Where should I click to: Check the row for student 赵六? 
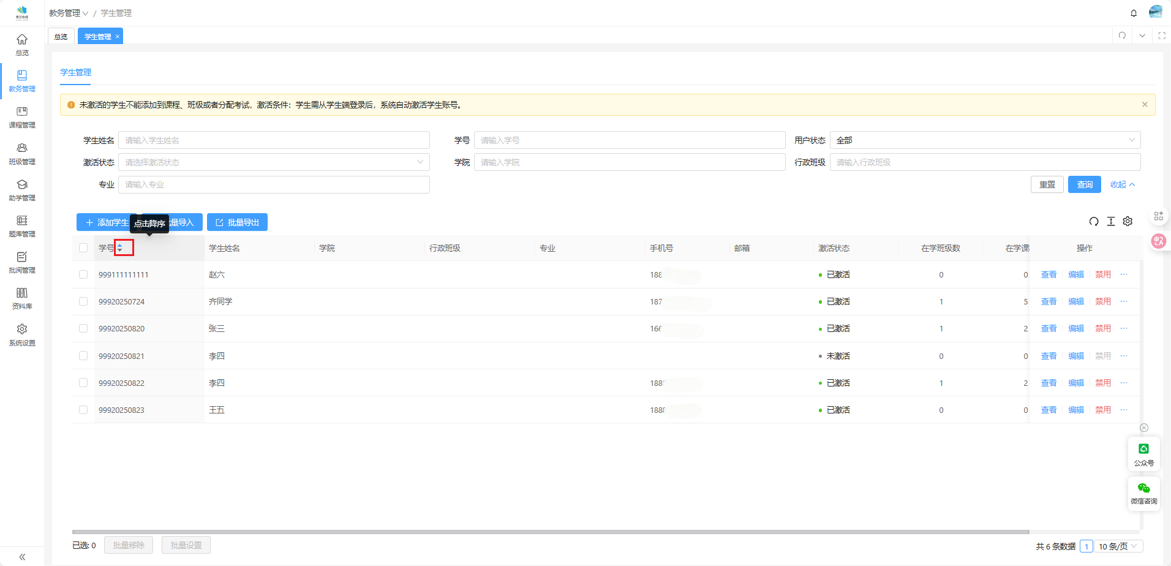(83, 275)
